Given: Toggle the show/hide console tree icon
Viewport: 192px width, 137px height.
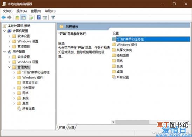Looking at the screenshot, I should pyautogui.click(x=23, y=18).
